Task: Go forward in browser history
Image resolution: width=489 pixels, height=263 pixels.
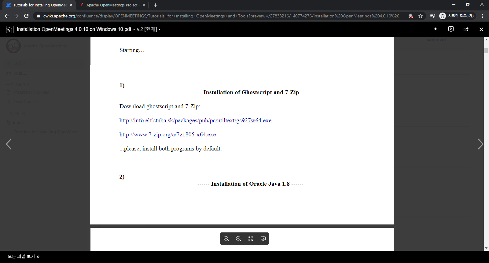Action: [17, 16]
